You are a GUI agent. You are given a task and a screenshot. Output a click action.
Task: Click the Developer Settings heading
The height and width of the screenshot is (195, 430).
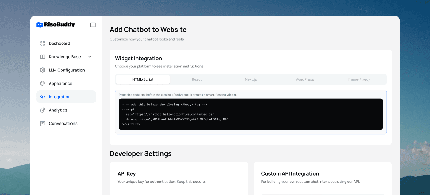tap(141, 153)
